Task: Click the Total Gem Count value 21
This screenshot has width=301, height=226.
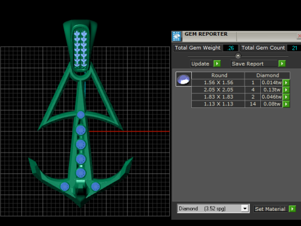Action: [294, 48]
